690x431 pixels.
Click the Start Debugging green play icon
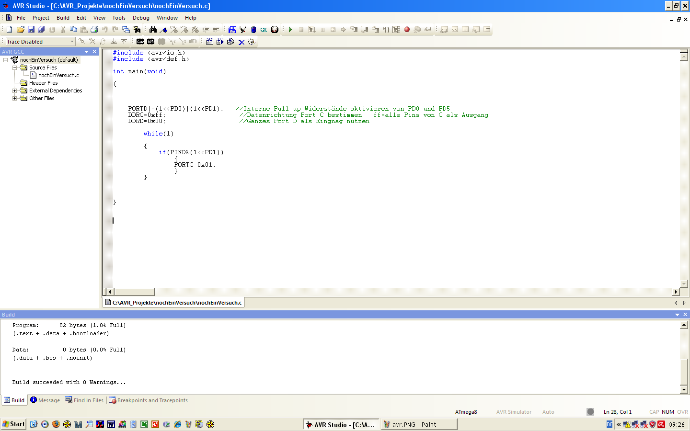coord(290,30)
